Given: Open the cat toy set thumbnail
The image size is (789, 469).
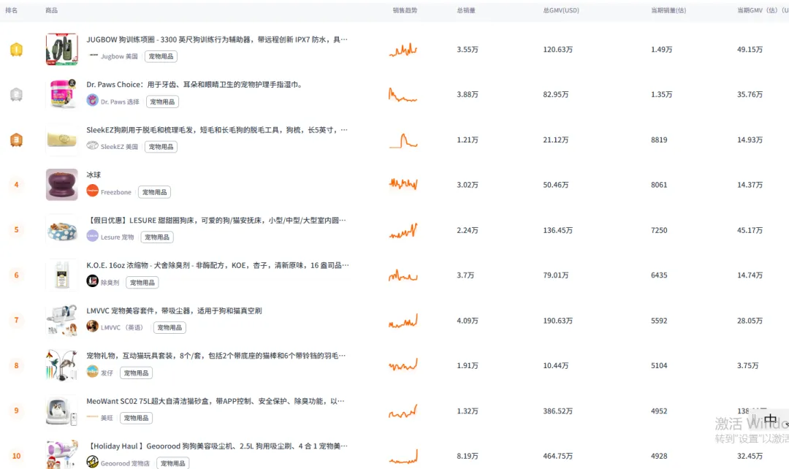Looking at the screenshot, I should tap(62, 365).
